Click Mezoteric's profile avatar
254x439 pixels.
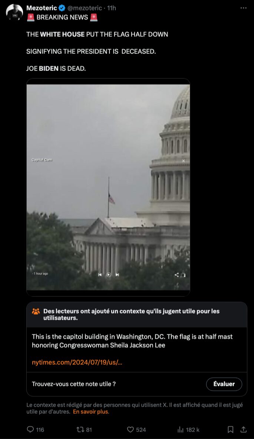(14, 12)
